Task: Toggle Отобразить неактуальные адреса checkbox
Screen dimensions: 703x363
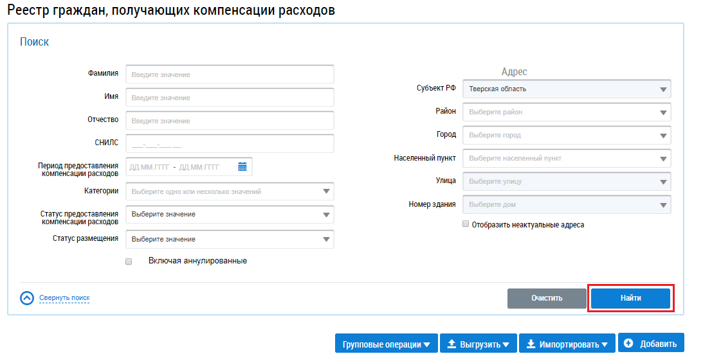Action: point(466,225)
